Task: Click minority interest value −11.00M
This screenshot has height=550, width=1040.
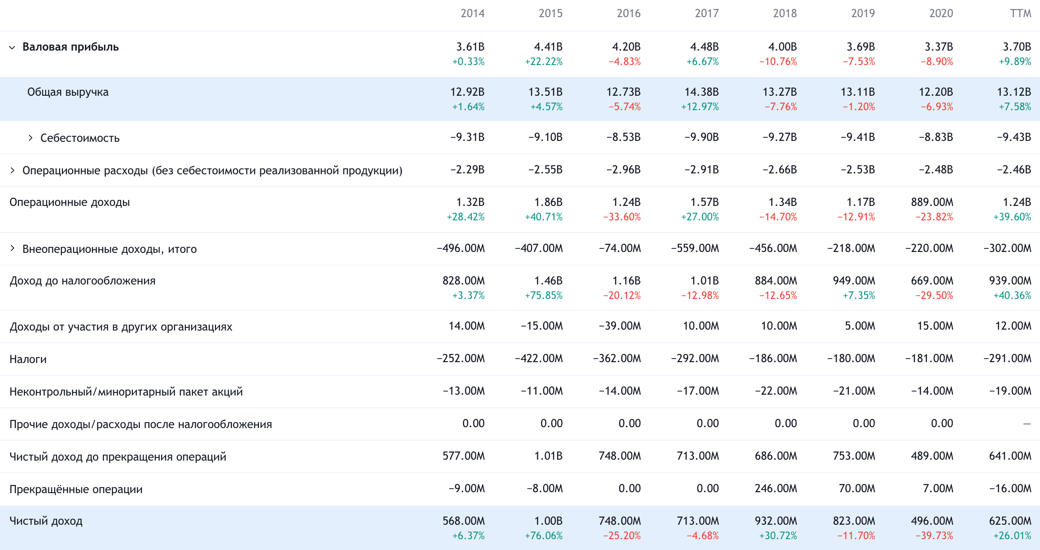Action: pyautogui.click(x=542, y=391)
